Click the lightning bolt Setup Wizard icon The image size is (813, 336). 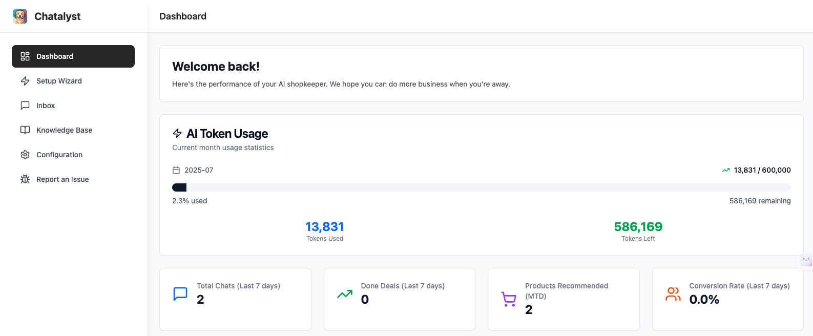(x=25, y=81)
